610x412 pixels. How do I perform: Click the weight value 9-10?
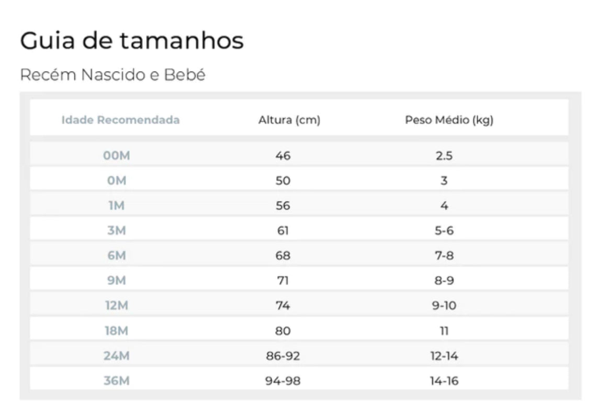[444, 306]
